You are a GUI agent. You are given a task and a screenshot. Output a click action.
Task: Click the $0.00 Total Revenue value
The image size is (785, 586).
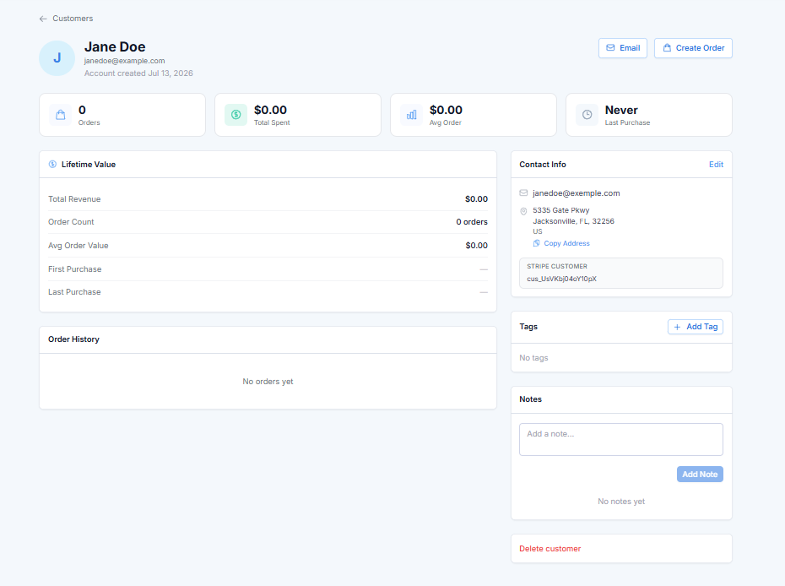pos(476,198)
